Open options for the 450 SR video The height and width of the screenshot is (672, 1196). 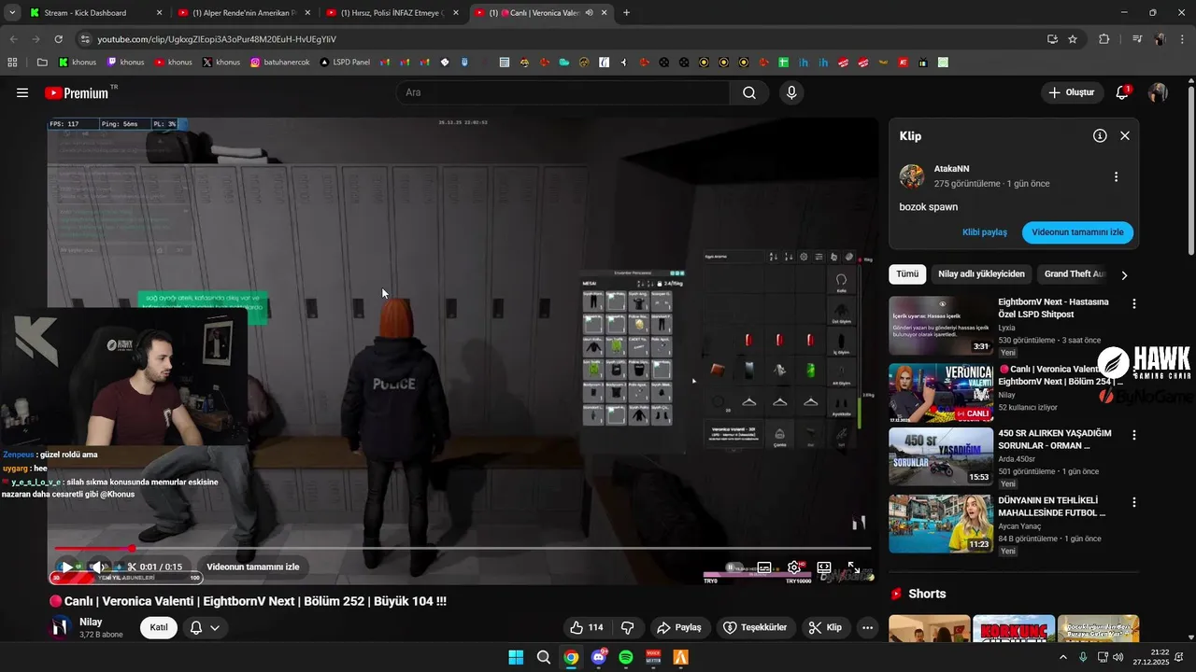1134,435
